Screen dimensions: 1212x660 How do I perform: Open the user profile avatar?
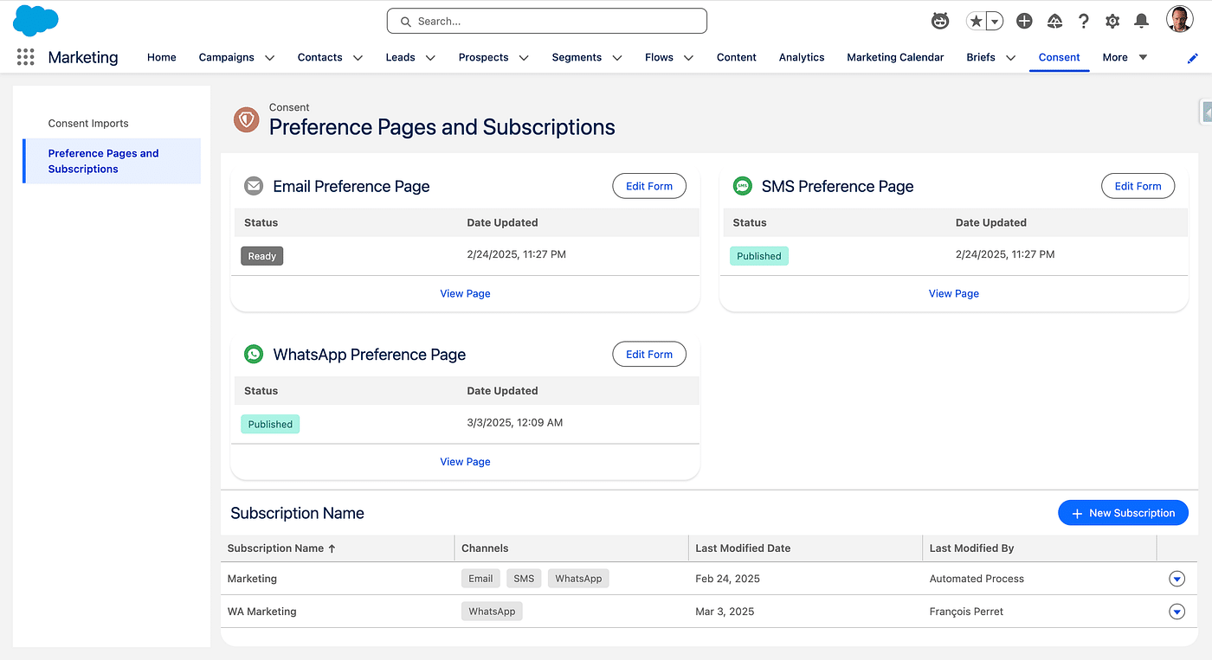tap(1179, 20)
